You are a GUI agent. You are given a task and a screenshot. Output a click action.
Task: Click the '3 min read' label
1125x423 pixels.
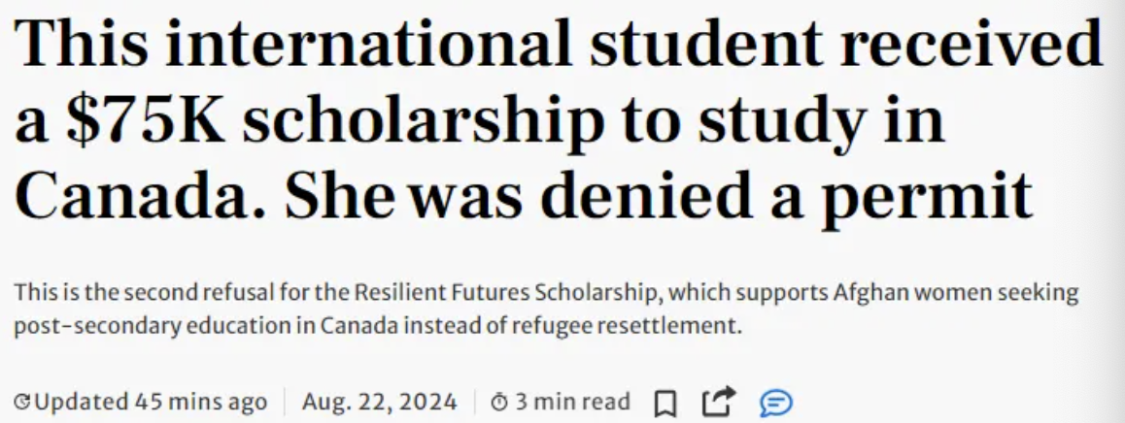click(573, 401)
